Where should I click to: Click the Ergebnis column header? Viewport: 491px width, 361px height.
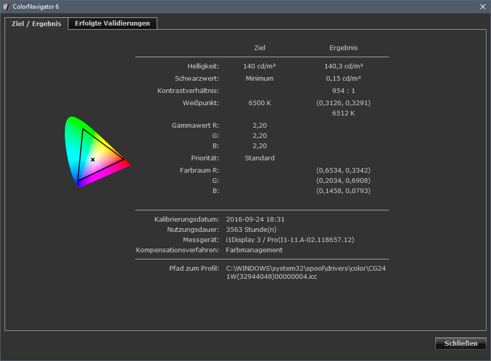coord(343,47)
